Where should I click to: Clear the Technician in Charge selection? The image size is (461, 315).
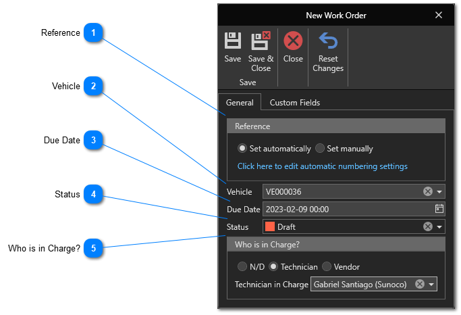[x=419, y=285]
